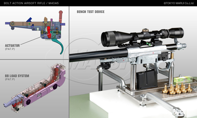
Task: Click the cluster of brass fittings
Action: [177, 89]
